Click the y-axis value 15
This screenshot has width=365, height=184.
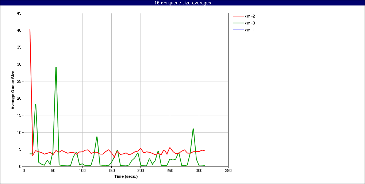(x=19, y=115)
